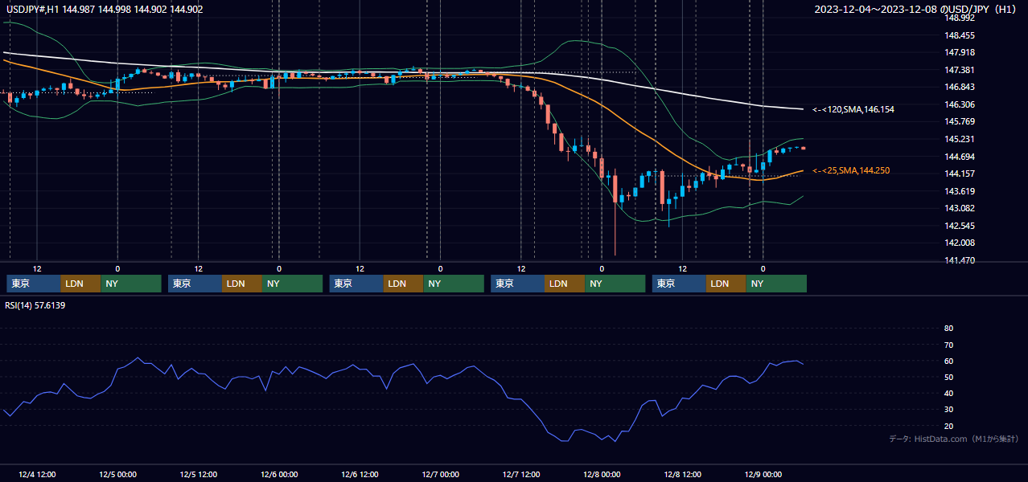Click the 147.918 price axis label
The width and height of the screenshot is (1028, 482).
[x=960, y=52]
